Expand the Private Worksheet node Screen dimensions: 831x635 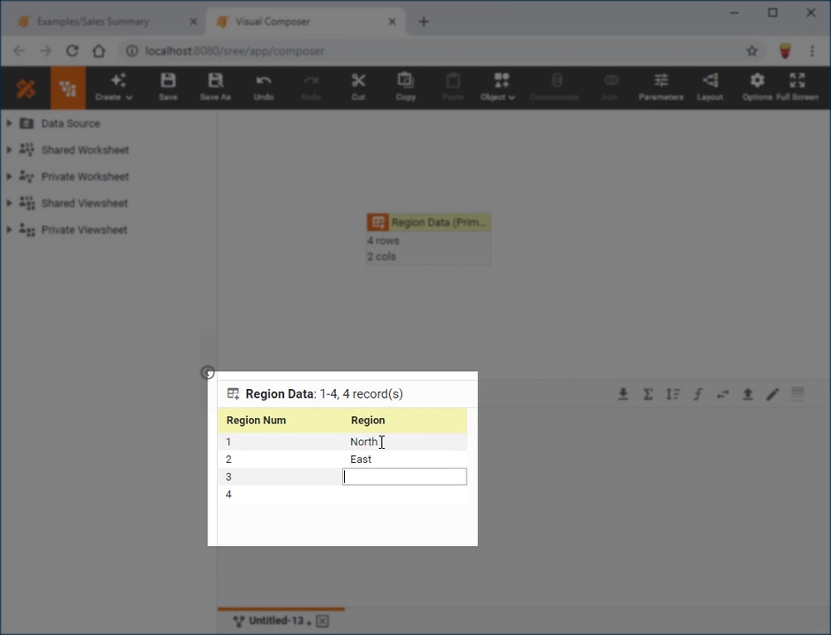tap(9, 176)
